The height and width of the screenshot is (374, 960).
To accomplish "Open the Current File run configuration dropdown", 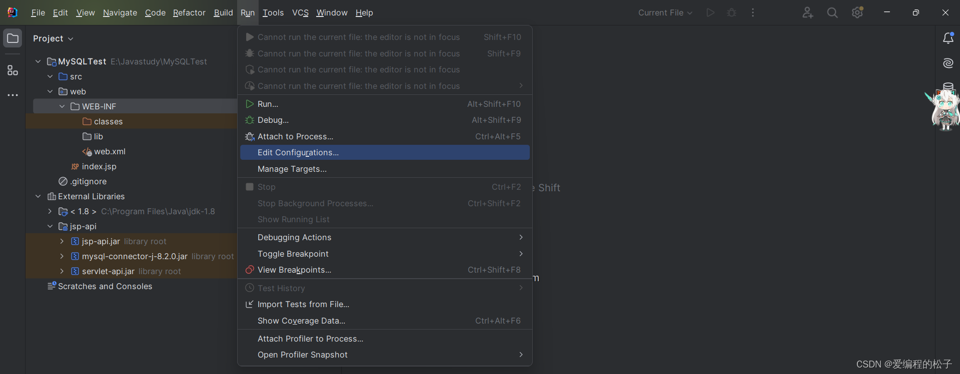I will [x=665, y=12].
